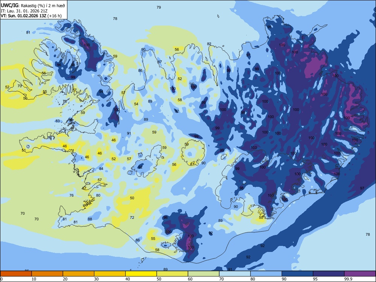
Task: Click the map value '54'
Action: [136, 104]
